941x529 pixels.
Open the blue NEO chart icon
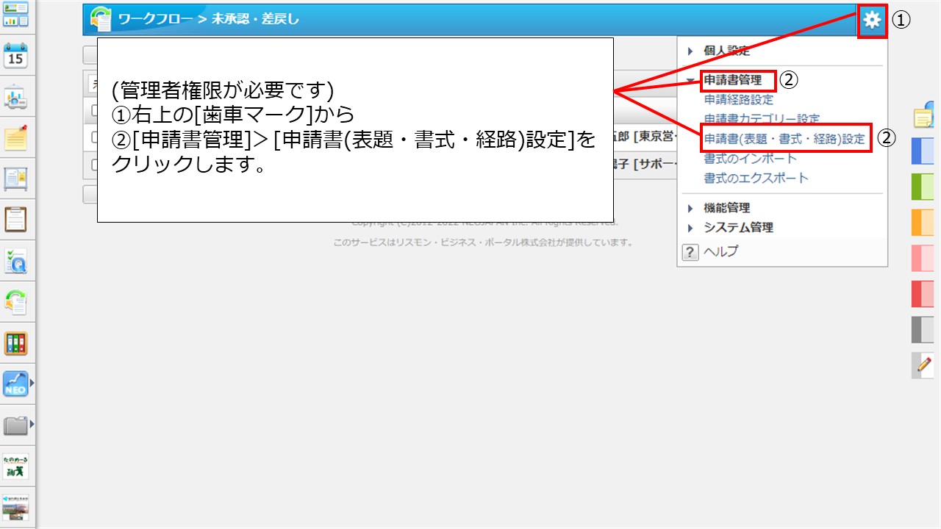15,384
